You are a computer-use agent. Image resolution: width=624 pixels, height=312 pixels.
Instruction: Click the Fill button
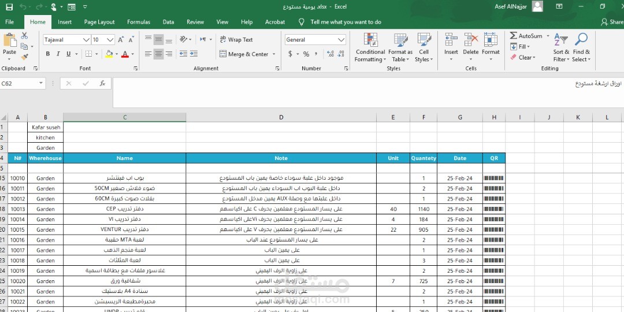[520, 47]
